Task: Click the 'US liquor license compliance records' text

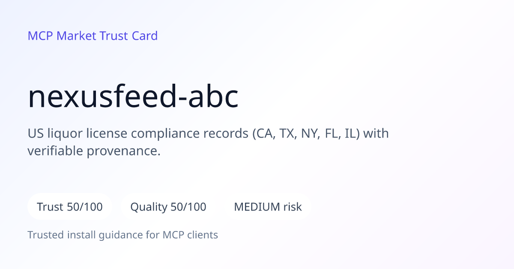Action: point(138,134)
